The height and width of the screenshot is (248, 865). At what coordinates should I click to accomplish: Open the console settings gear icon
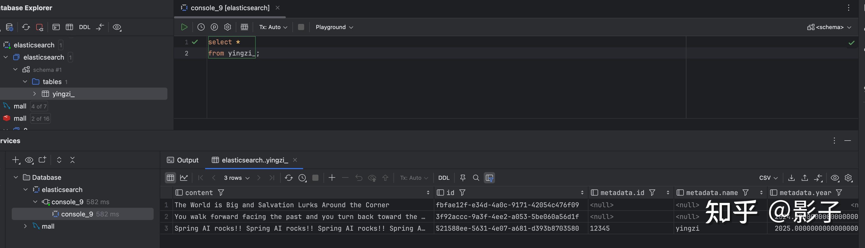pos(228,27)
